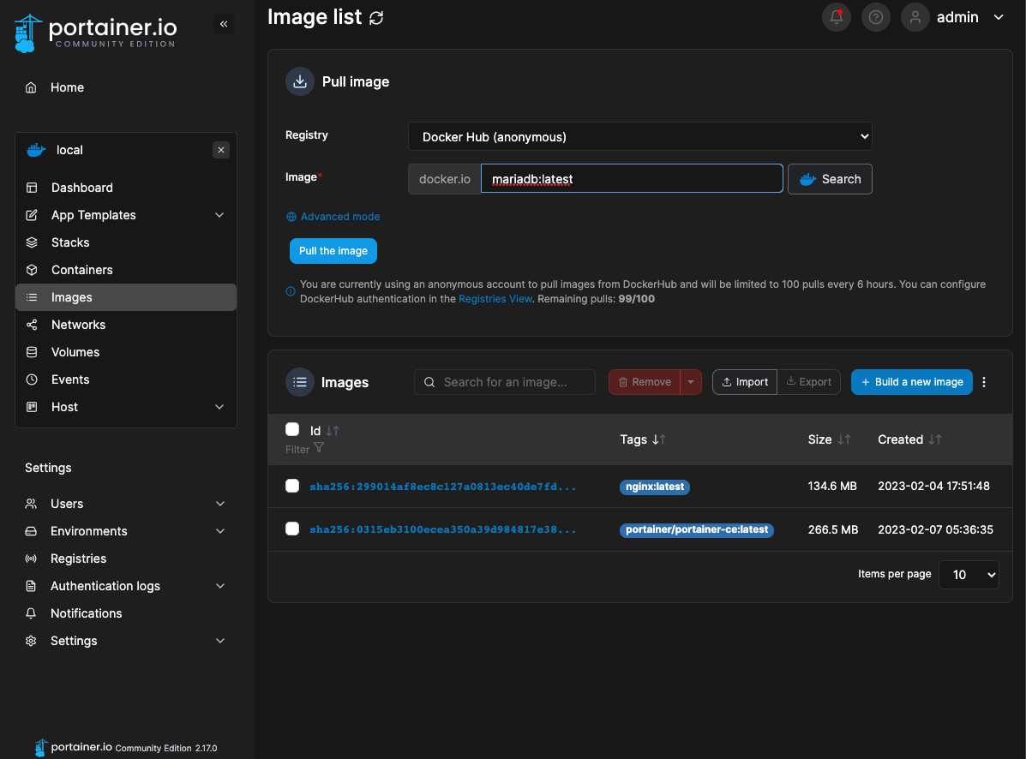The width and height of the screenshot is (1026, 759).
Task: Click the admin user avatar icon
Action: tap(915, 17)
